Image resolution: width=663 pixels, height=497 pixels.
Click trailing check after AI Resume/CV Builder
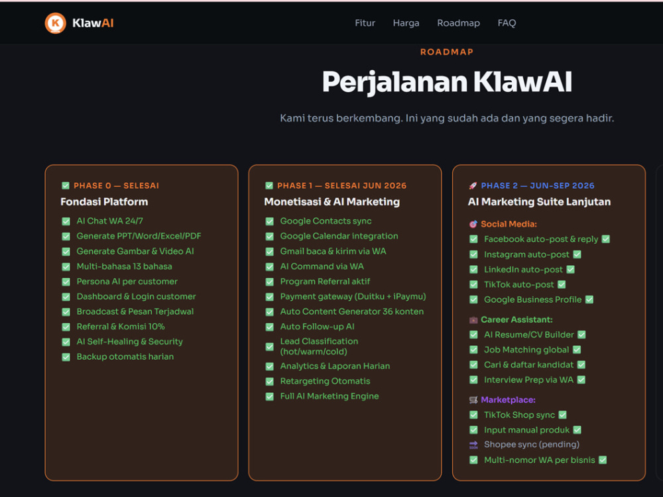click(582, 335)
